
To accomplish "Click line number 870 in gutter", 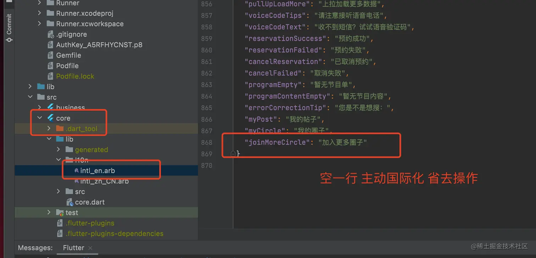I will pos(206,165).
